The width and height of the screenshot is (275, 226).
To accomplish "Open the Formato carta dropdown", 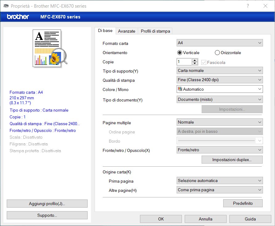I will tap(220, 43).
